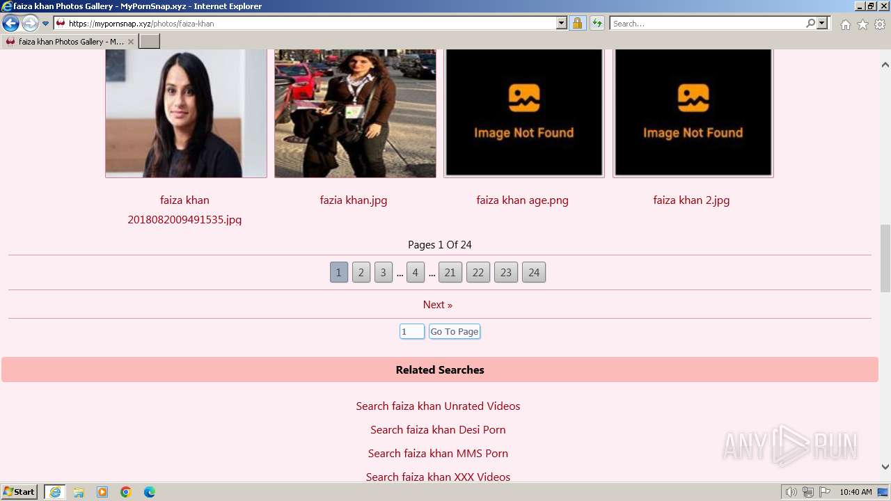Screen dimensions: 891x501
Task: Run the search with the magnifier icon
Action: click(x=811, y=24)
